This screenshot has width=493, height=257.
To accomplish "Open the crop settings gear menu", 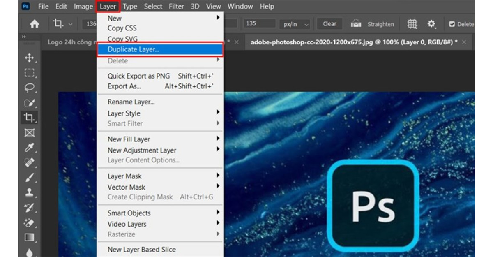I will (431, 24).
